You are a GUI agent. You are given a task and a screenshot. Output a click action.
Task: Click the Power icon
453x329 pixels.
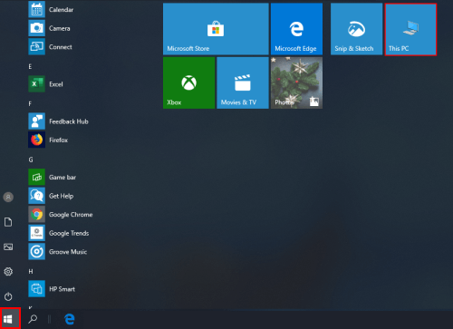(8, 296)
